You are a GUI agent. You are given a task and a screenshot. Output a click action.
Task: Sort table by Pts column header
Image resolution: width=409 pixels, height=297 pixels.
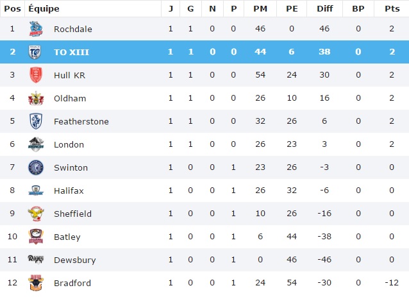[390, 8]
